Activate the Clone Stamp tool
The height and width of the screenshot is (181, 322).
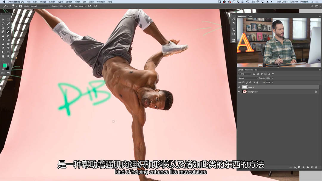pos(3,36)
